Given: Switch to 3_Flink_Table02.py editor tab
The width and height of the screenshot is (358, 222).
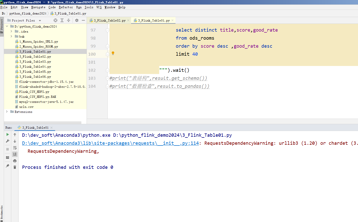Looking at the screenshot, I should (109, 21).
